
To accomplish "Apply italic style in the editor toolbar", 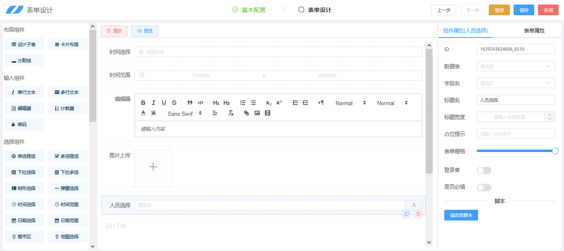I will [x=154, y=103].
